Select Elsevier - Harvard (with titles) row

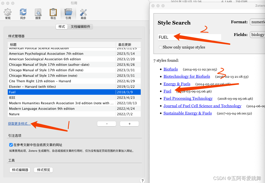tap(74, 86)
